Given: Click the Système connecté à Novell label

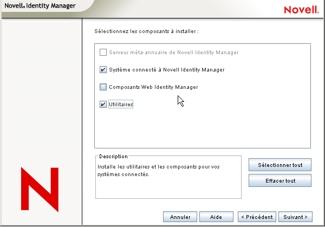Looking at the screenshot, I should click(166, 70).
